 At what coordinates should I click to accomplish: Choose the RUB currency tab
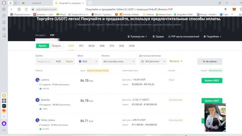(x=121, y=46)
